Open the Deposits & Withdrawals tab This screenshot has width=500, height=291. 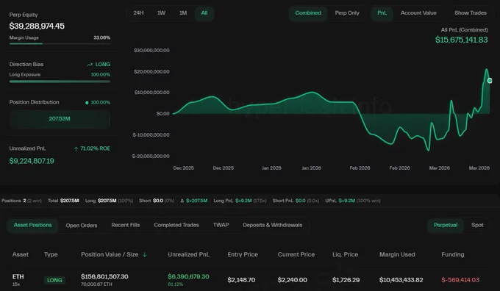click(272, 225)
